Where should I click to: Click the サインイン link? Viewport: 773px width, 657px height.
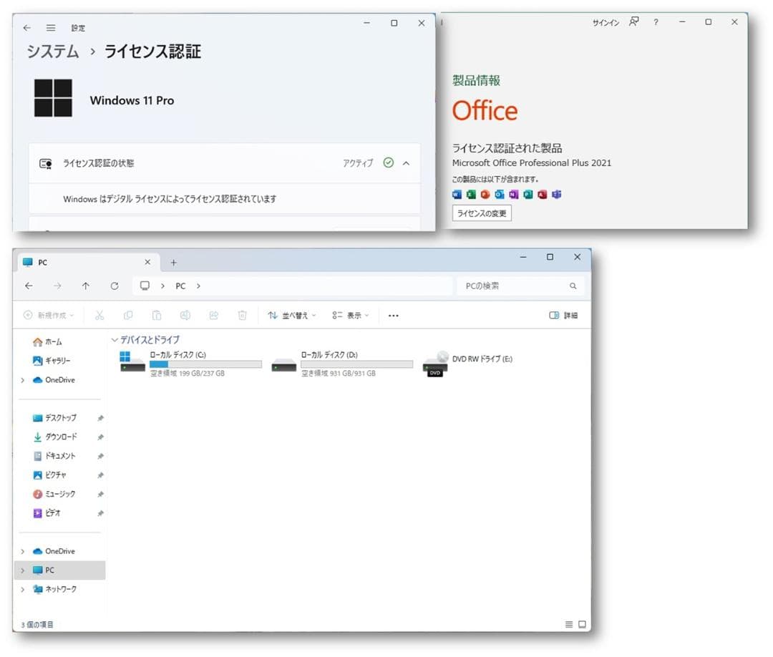(606, 22)
